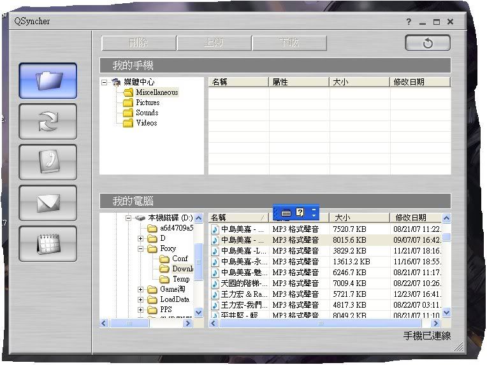Click the folder tree scroll-up arrow
487x365 pixels.
coord(199,218)
